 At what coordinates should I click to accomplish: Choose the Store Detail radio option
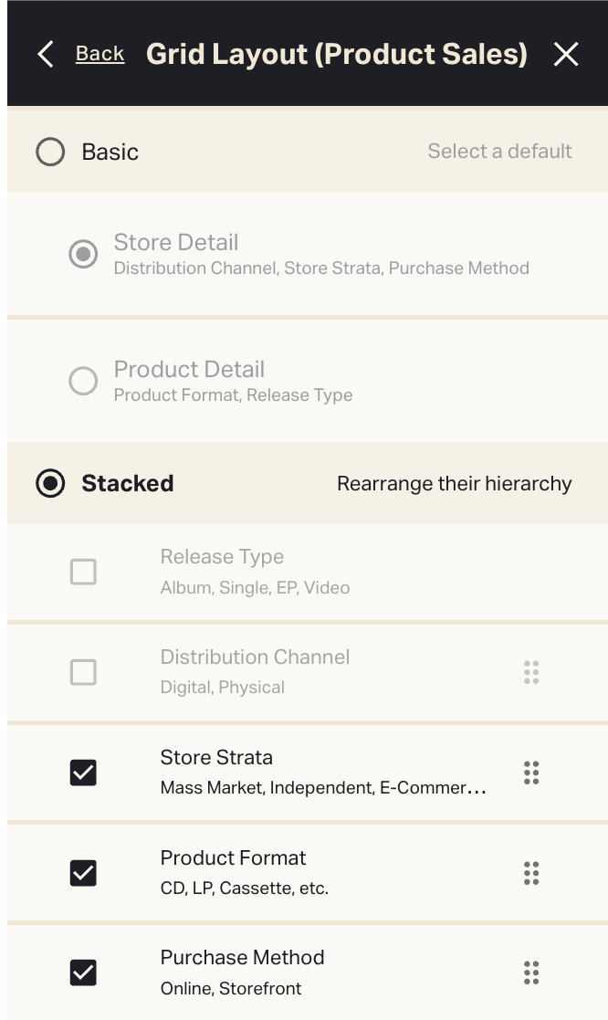(x=83, y=254)
